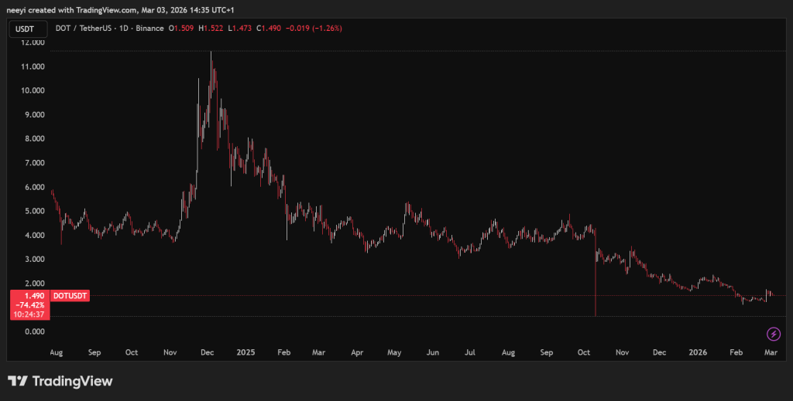Select the red DOTUSDT price line label
The image size is (793, 401).
tap(70, 296)
